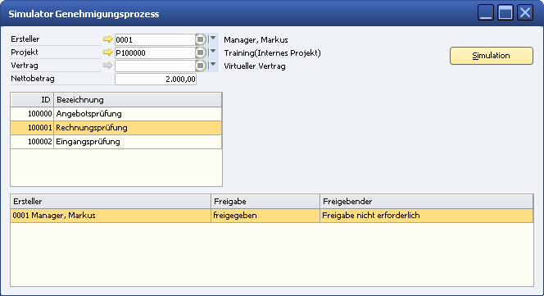The width and height of the screenshot is (544, 296).
Task: Select the result cell '0001 Manager, Markus'
Action: tap(111, 216)
